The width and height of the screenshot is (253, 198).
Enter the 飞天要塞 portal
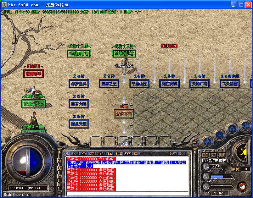pos(230,84)
